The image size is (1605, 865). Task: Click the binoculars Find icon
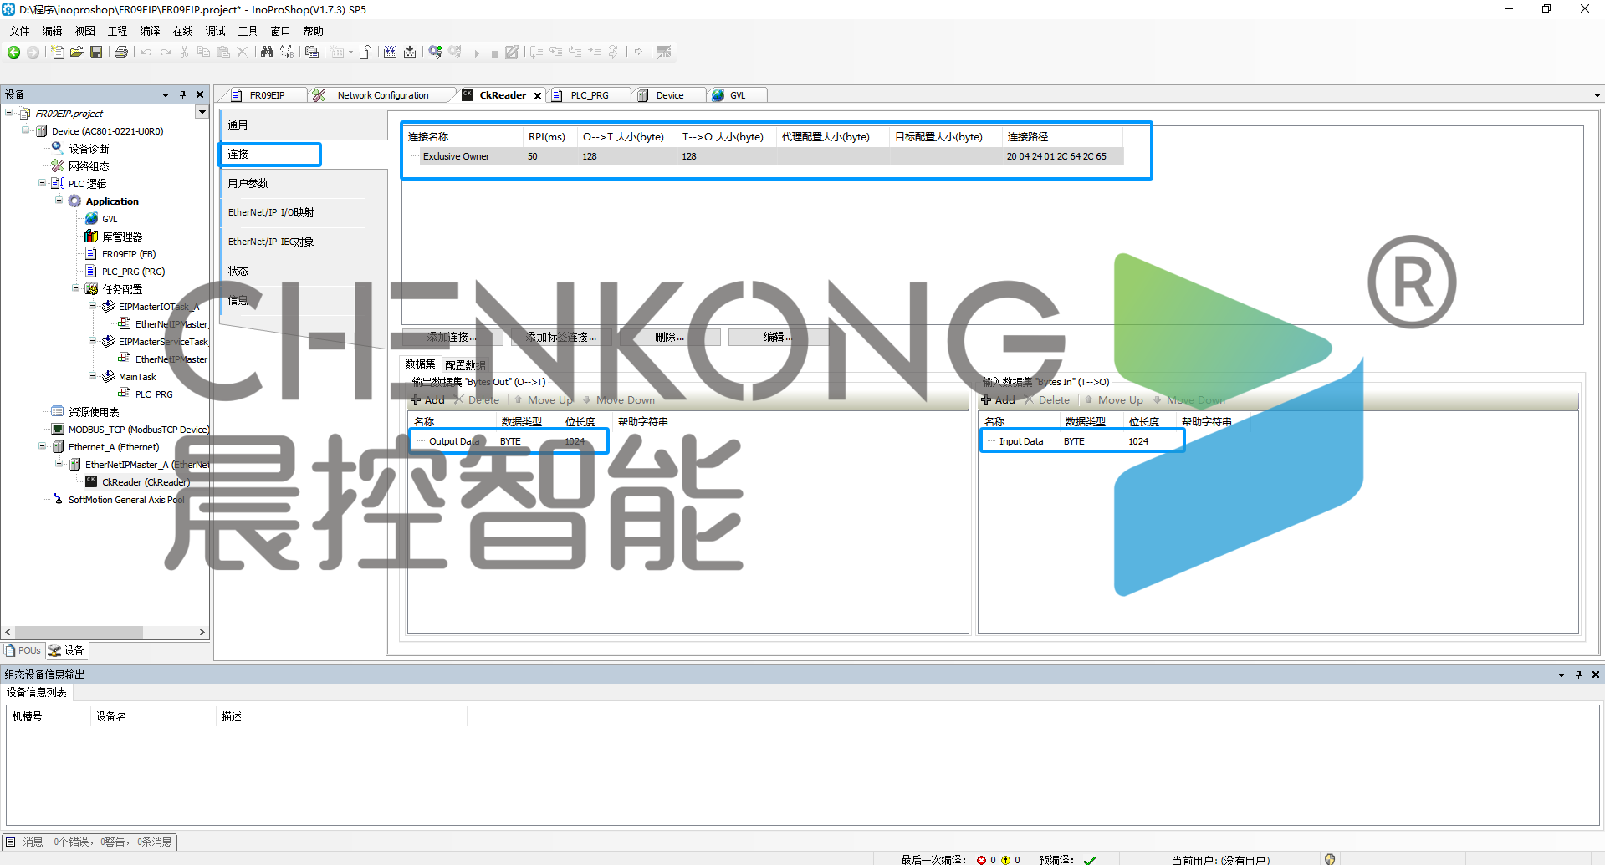(267, 52)
